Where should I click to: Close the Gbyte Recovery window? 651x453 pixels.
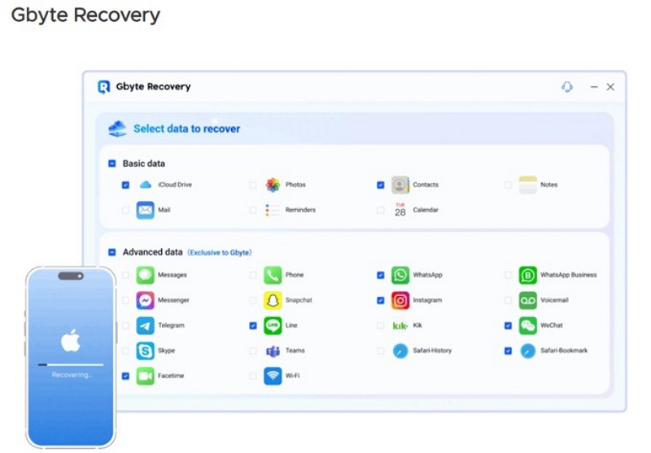[610, 87]
